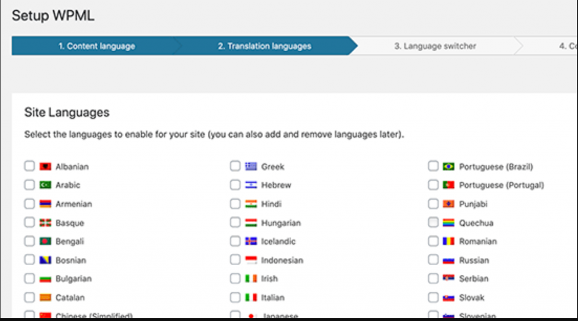
Task: Click the Bulgarian language label
Action: (74, 279)
